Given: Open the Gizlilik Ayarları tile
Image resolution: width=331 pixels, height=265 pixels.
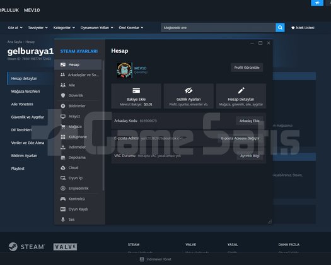Looking at the screenshot, I should click(189, 96).
